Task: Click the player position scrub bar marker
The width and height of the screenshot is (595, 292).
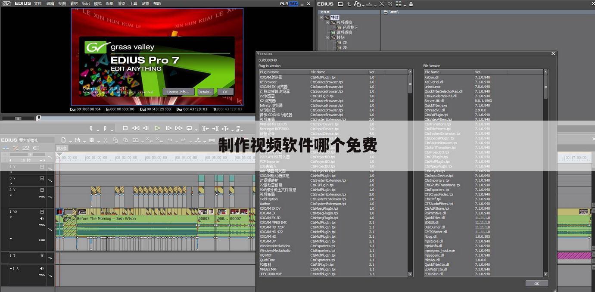Action: click(x=38, y=118)
